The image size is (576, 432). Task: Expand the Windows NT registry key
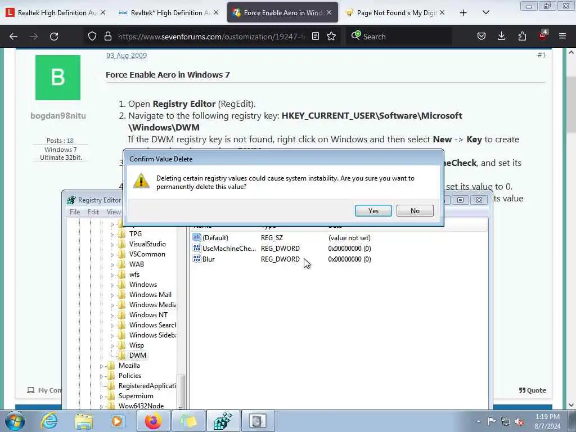click(112, 316)
